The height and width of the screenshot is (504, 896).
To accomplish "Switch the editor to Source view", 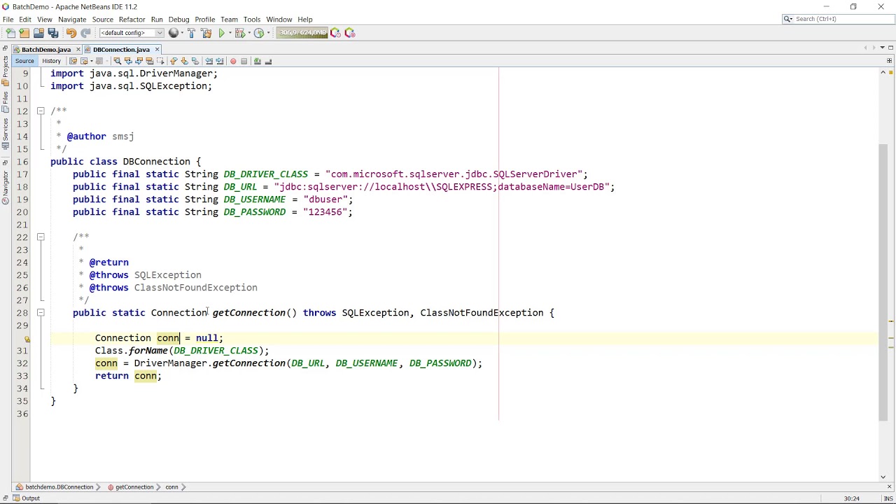I will [24, 61].
